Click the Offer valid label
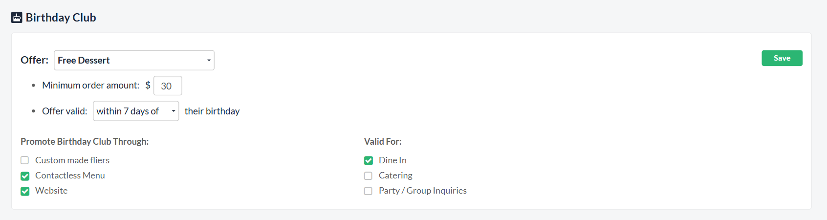Screen dimensions: 827x220 tap(65, 111)
